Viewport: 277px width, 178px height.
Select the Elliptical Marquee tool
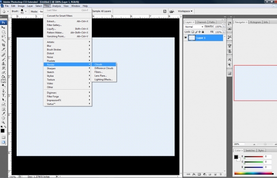3,32
